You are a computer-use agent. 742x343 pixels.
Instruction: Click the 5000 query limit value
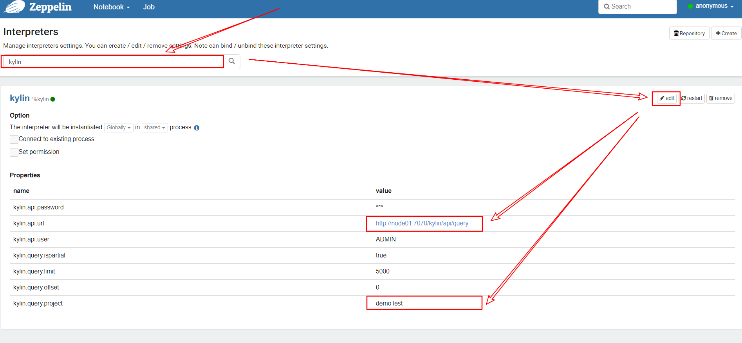[383, 272]
